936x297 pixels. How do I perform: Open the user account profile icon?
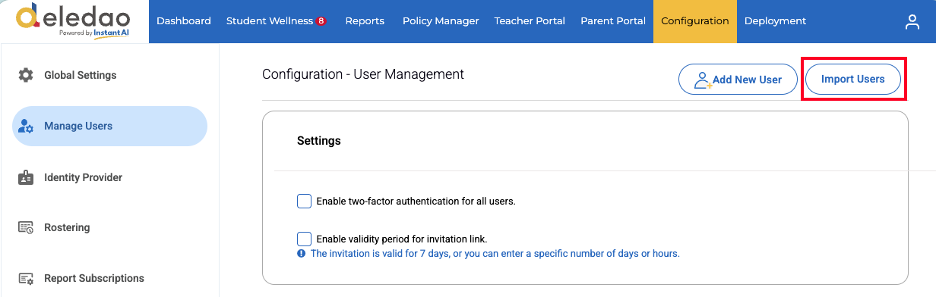[x=912, y=22]
